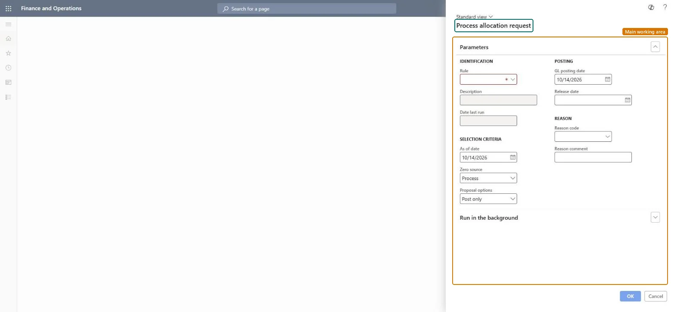Expand the Run in the background section
The image size is (674, 312).
click(655, 217)
